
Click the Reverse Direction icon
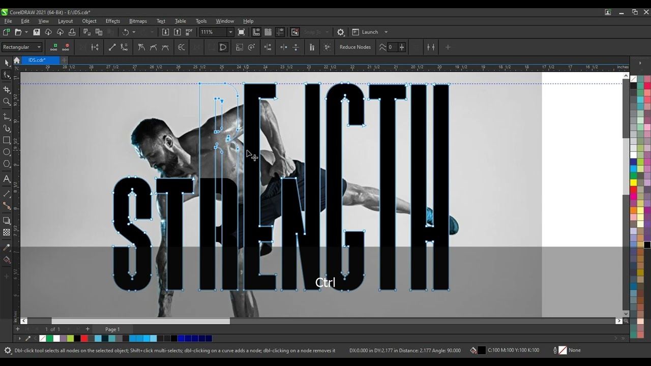click(x=182, y=47)
